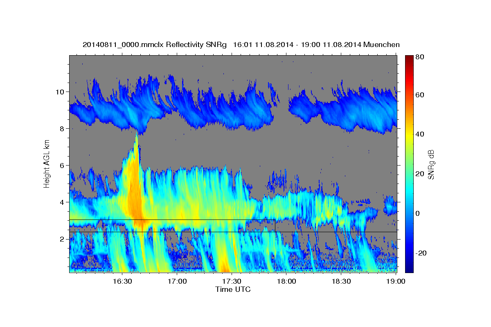
Task: Click the height-axis tick label 10
Action: pyautogui.click(x=60, y=92)
